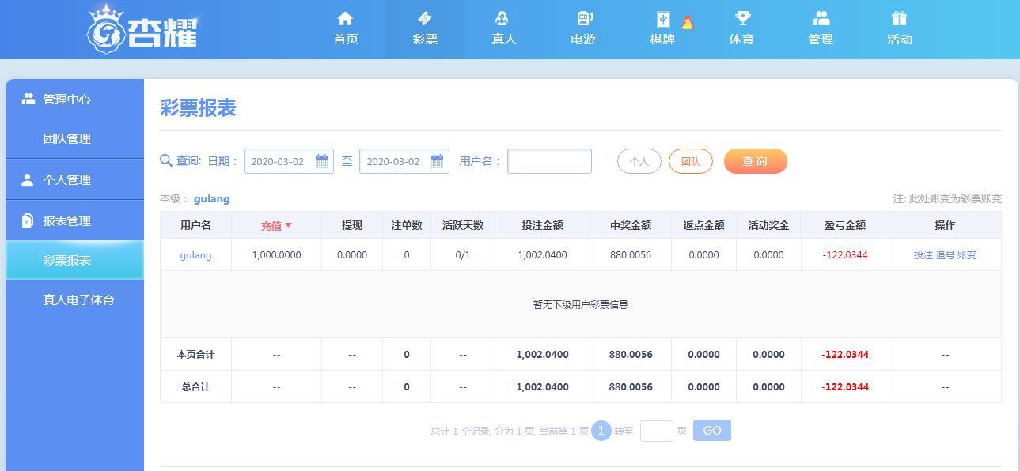Click the document icon beside 报表管理

coord(28,220)
